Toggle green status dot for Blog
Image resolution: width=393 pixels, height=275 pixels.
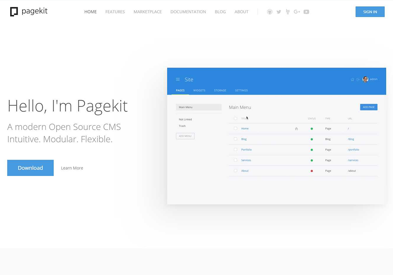tap(312, 139)
